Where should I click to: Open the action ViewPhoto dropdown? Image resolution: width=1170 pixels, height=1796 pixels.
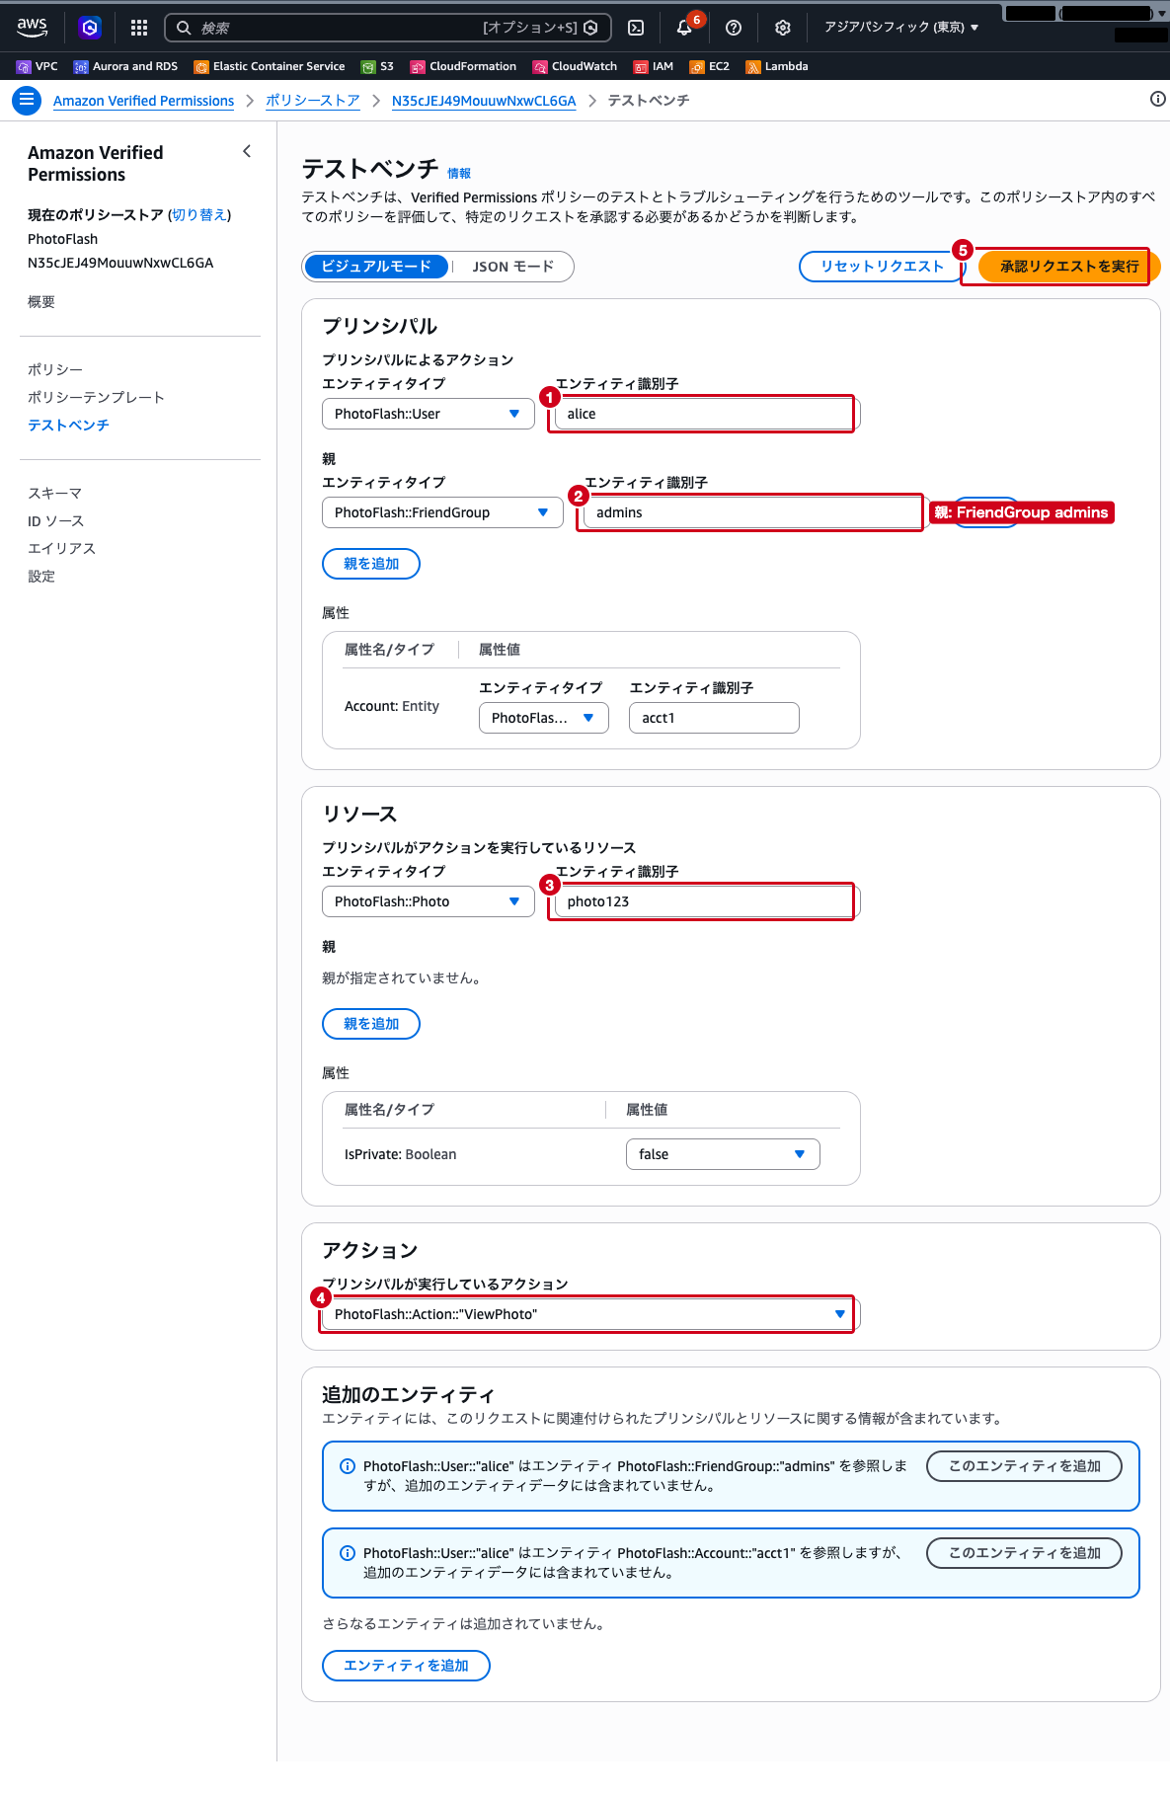point(590,1314)
